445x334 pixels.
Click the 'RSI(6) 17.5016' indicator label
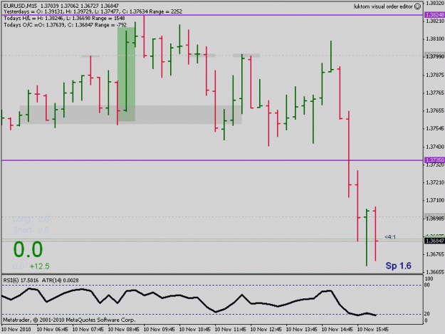[x=21, y=281]
